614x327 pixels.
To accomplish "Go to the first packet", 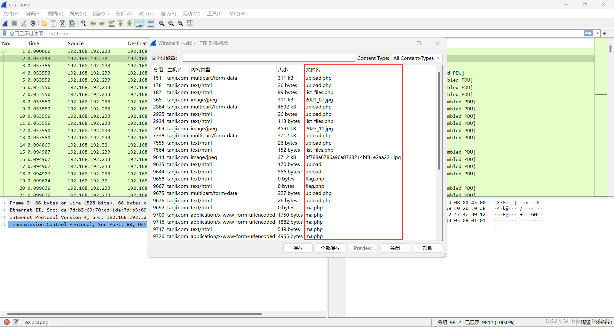I will (x=120, y=23).
